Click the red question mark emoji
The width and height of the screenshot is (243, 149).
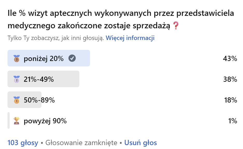176,26
